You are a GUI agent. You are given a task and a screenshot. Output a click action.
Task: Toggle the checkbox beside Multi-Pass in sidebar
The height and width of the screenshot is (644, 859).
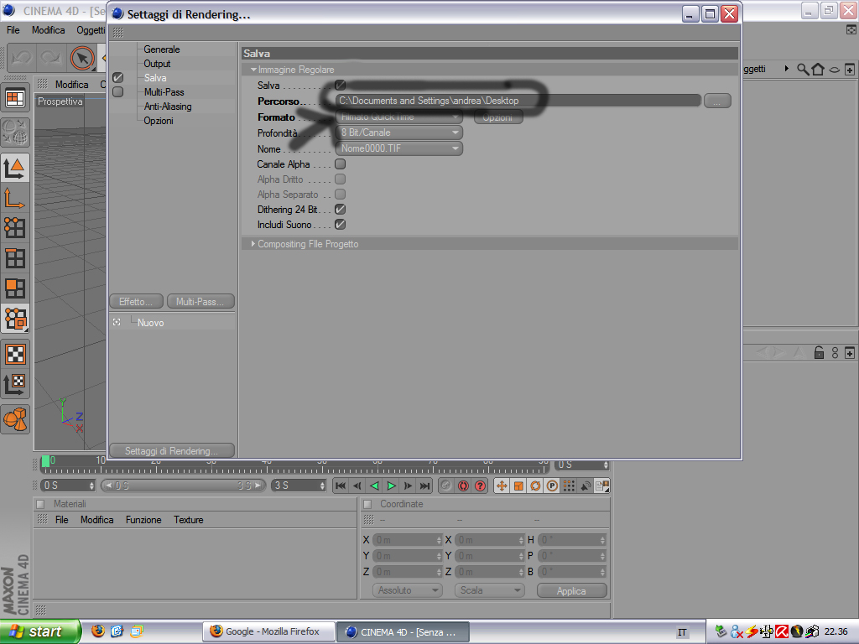click(117, 92)
